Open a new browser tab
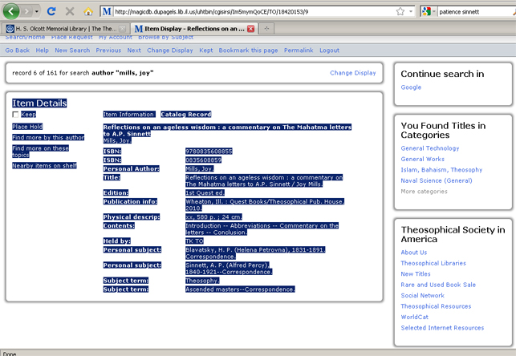The image size is (516, 356). click(x=266, y=29)
